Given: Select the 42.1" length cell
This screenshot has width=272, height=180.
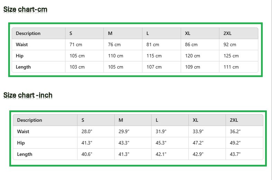Looking at the screenshot, I should 161,154.
